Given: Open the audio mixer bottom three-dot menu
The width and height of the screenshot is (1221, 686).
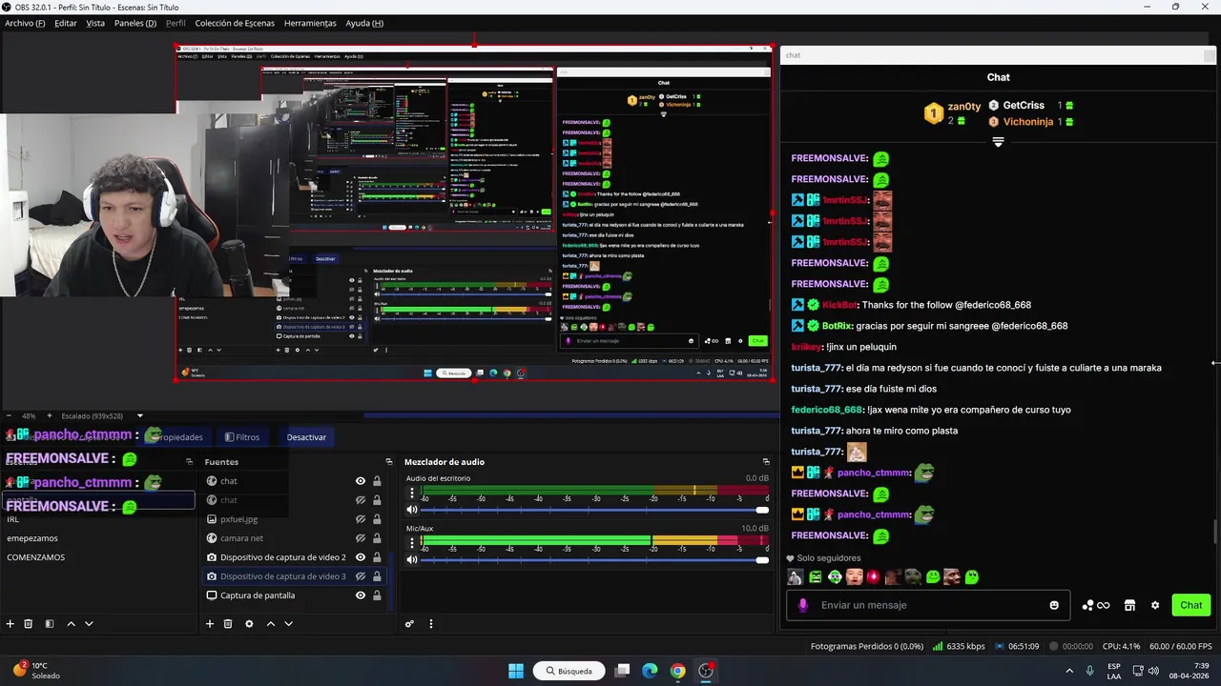Looking at the screenshot, I should (x=430, y=624).
